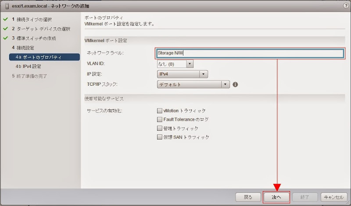The width and height of the screenshot is (351, 206).
Task: Click the 次へ button
Action: [x=276, y=197]
